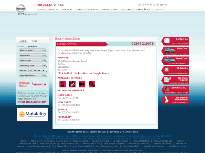The width and height of the screenshot is (205, 153).
Task: Click help question mark beside Any Model
Action: 47,57
